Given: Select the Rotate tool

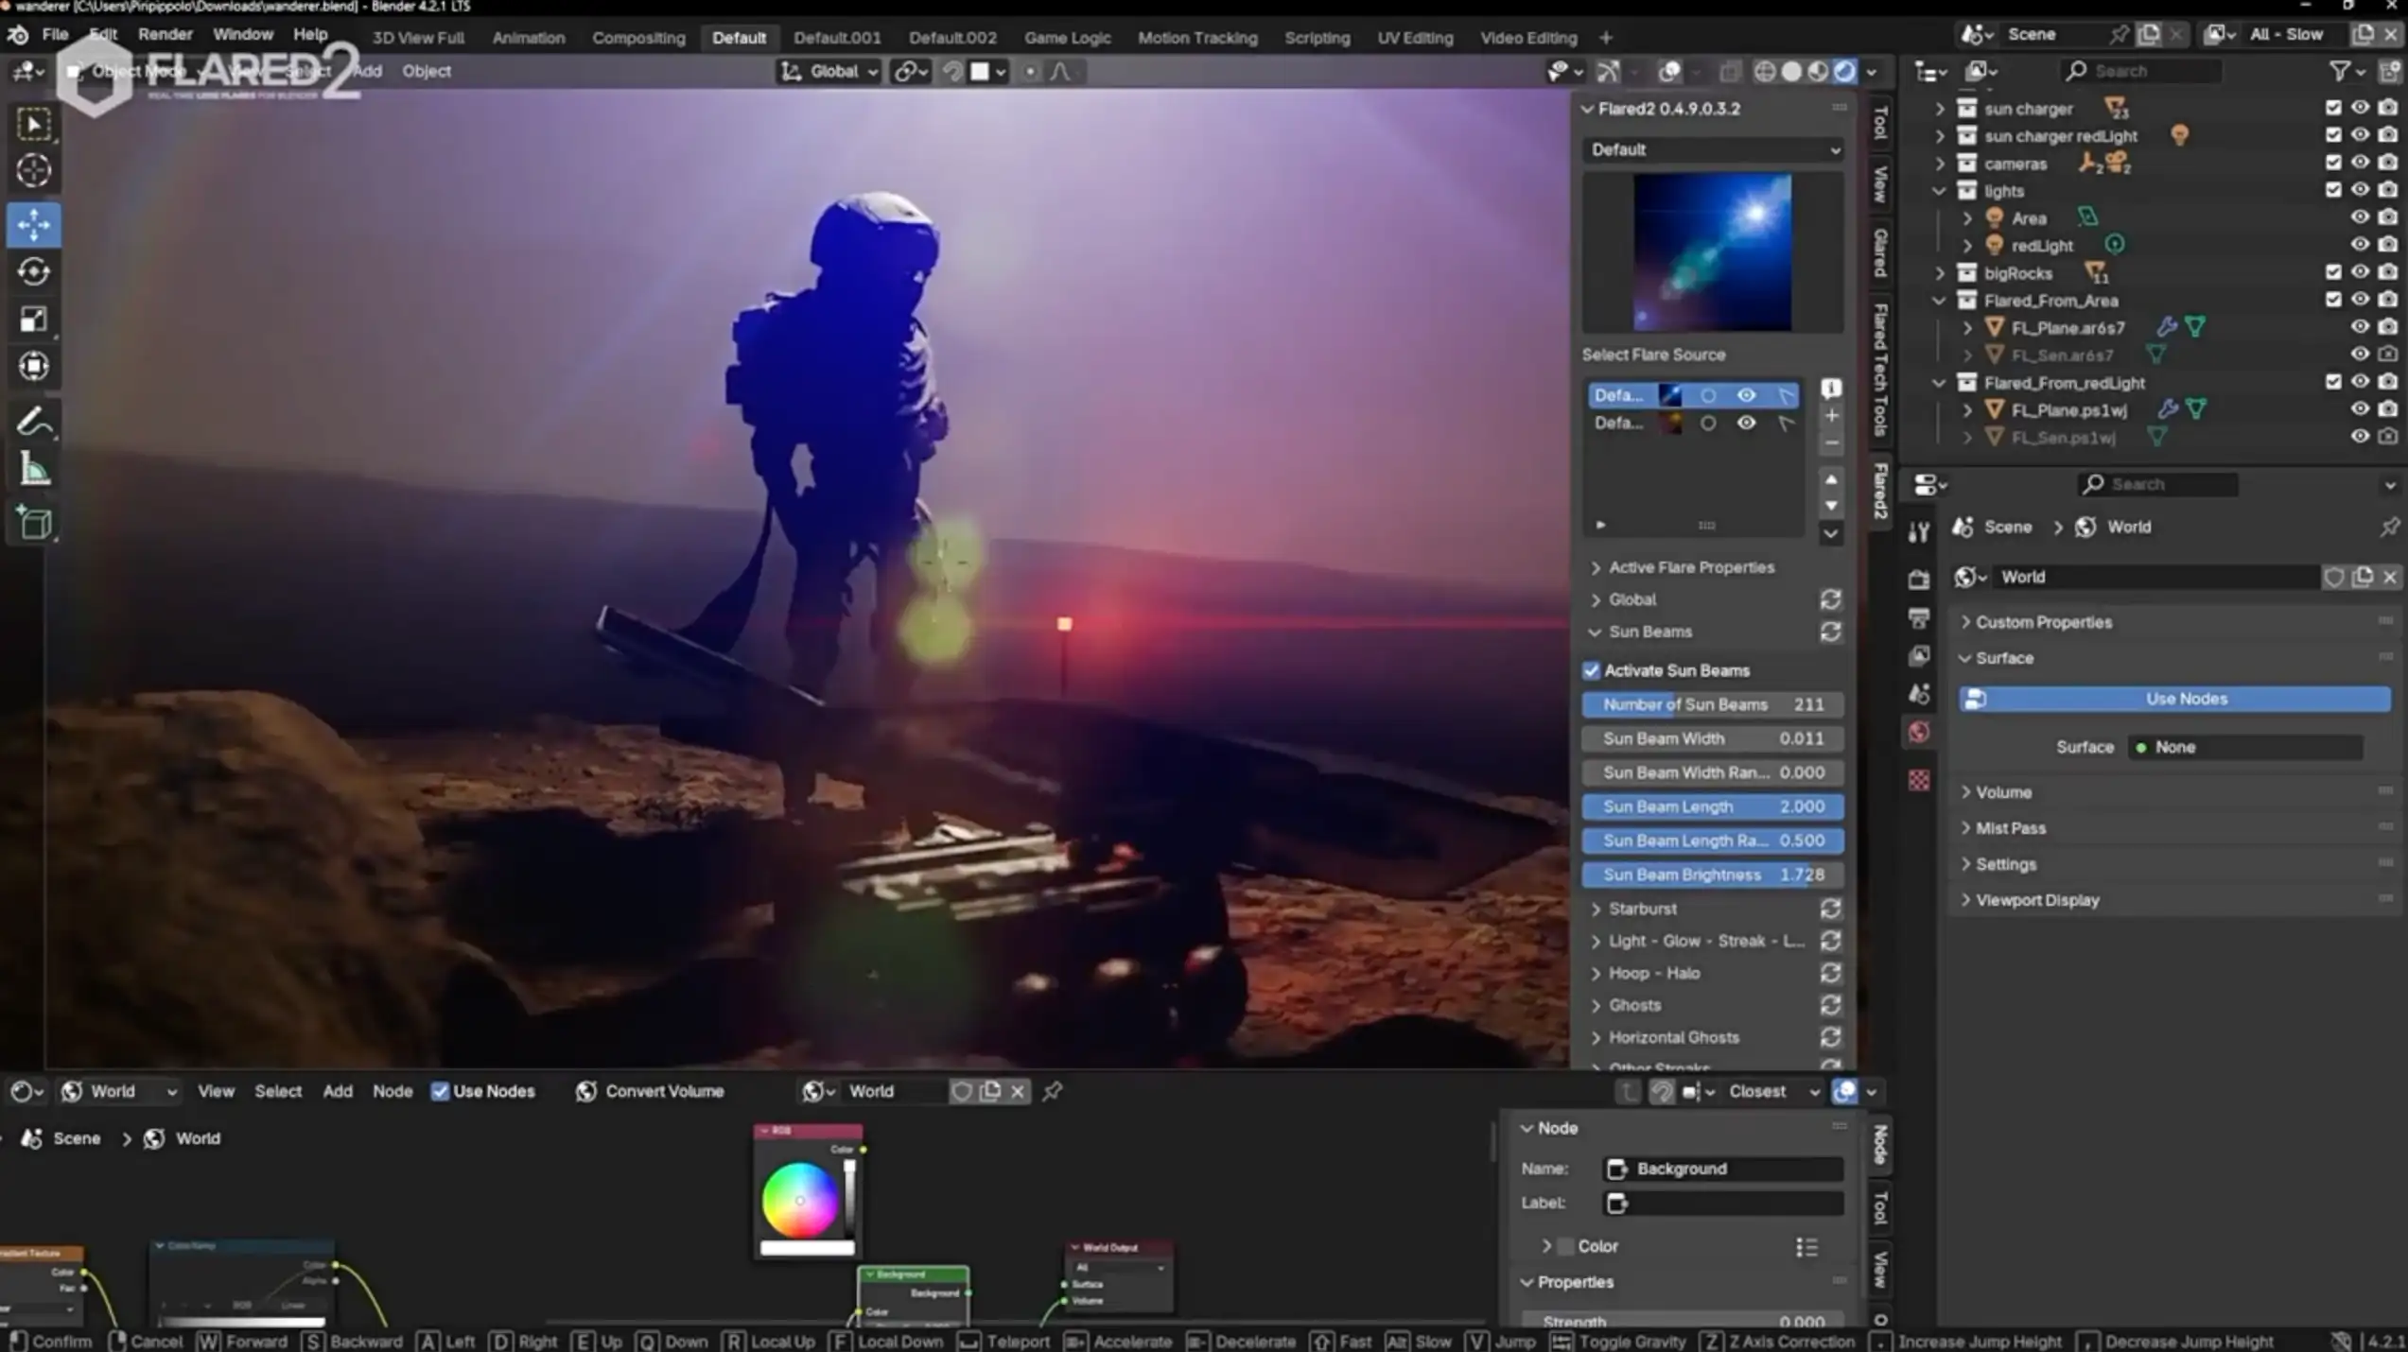Looking at the screenshot, I should 34,272.
